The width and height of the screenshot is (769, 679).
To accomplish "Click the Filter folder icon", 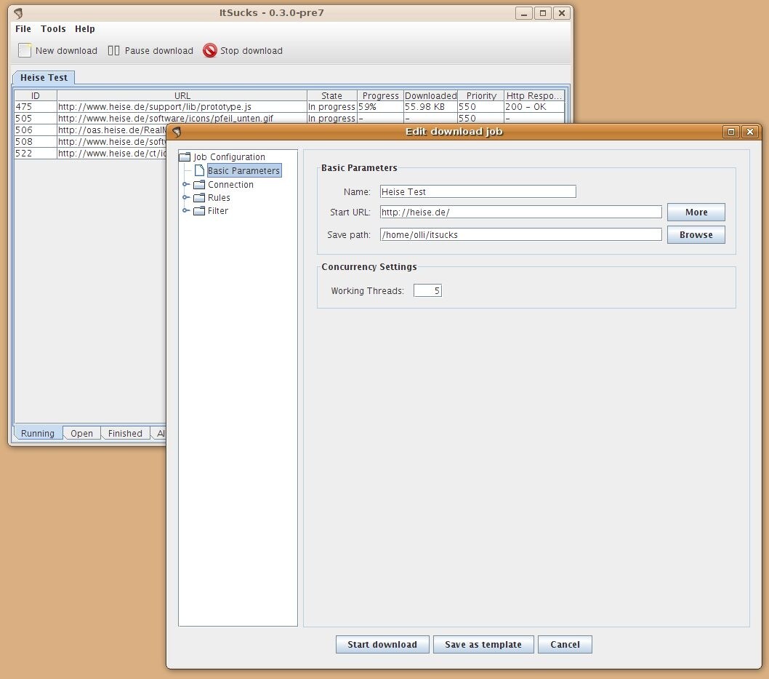I will (199, 211).
